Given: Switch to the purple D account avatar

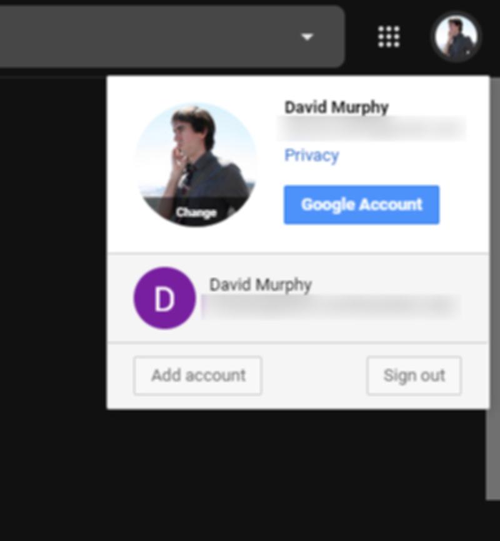Looking at the screenshot, I should (165, 298).
